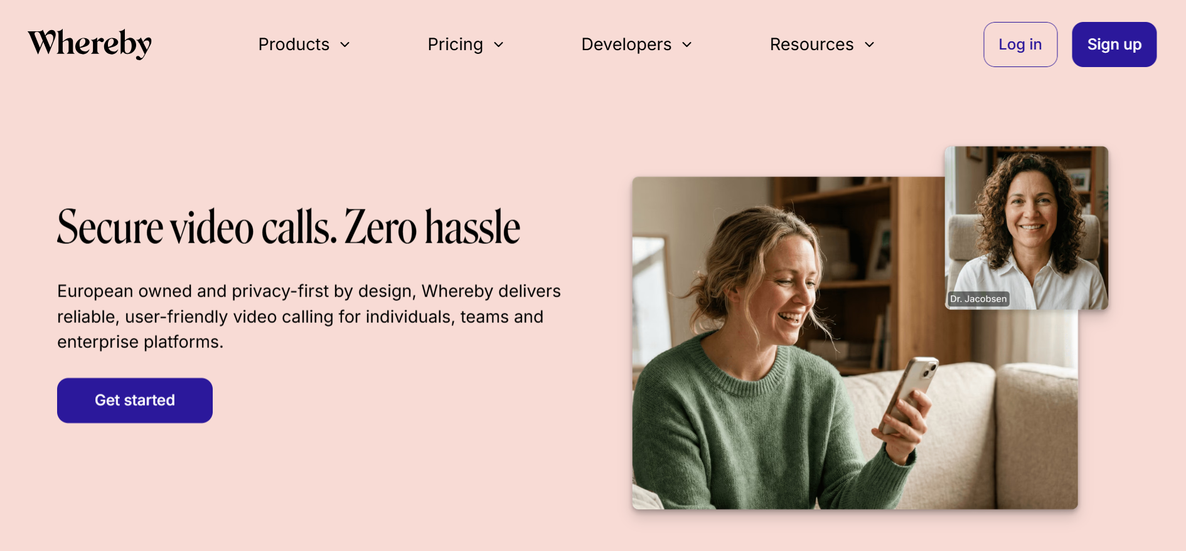Viewport: 1186px width, 551px height.
Task: Expand the Resources chevron arrow
Action: 870,45
